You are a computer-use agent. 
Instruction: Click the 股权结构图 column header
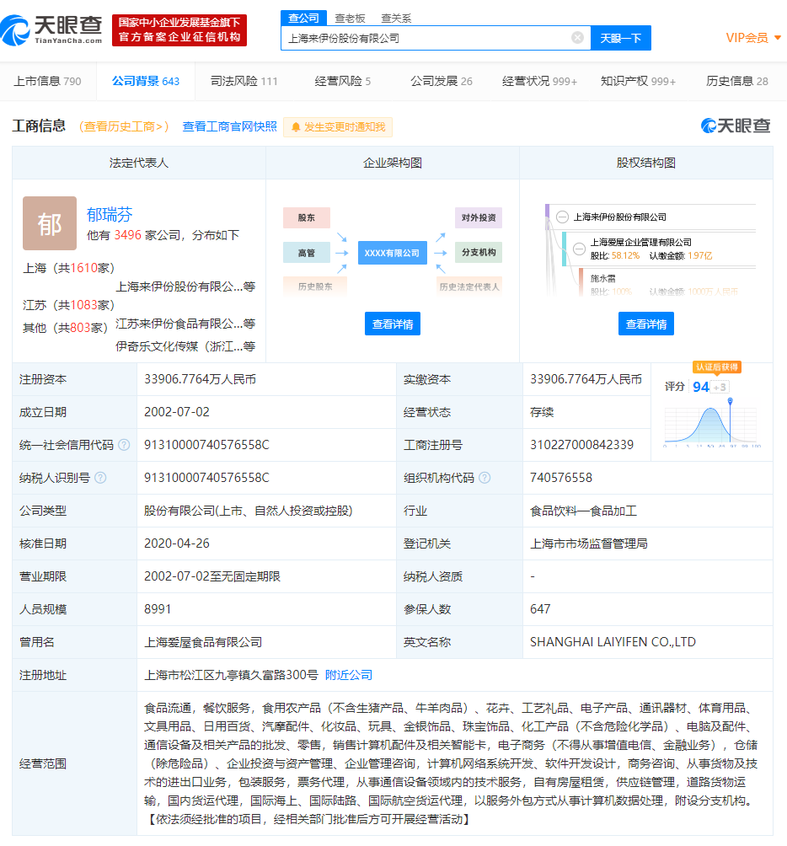point(645,163)
